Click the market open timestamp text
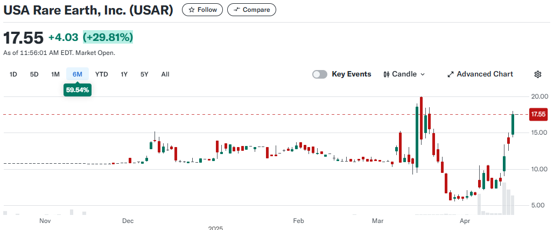554x230 pixels. (59, 53)
